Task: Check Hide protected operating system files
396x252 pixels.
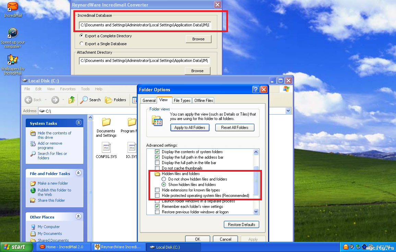Action: tap(157, 196)
